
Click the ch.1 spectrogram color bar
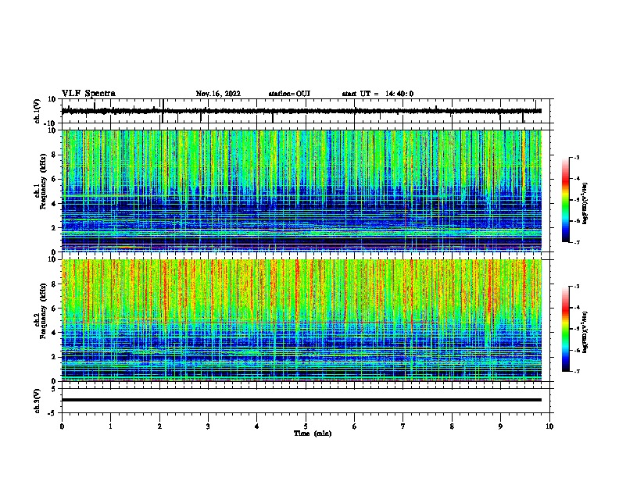click(x=566, y=200)
